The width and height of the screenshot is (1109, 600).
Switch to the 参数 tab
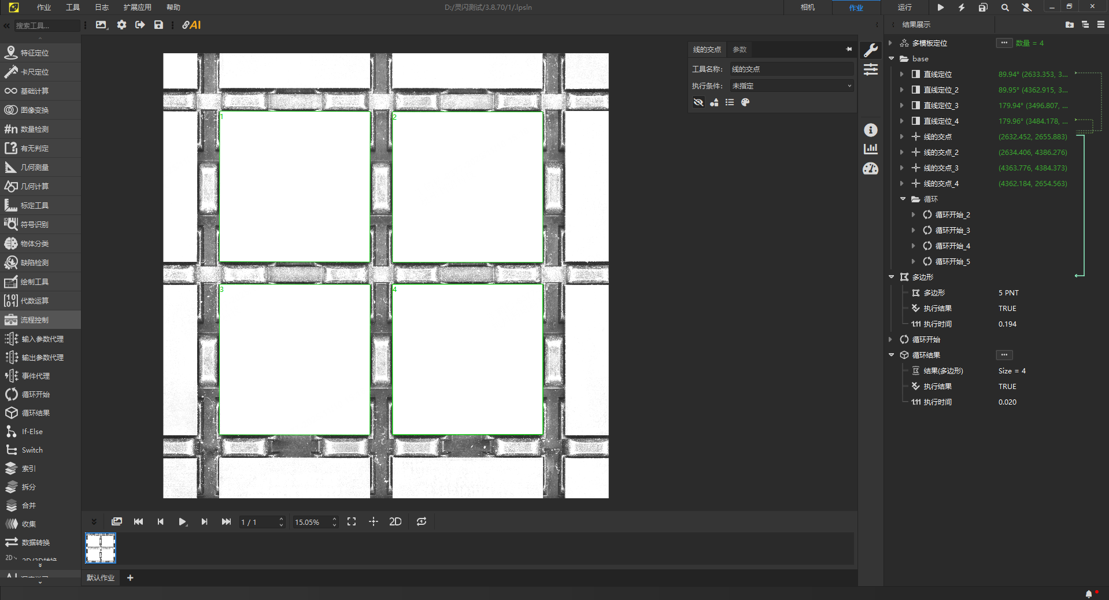[740, 50]
